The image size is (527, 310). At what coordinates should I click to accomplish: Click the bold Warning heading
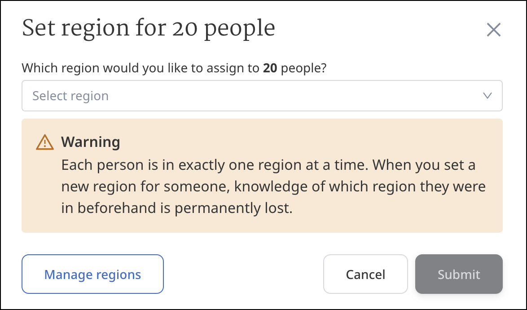tap(91, 142)
